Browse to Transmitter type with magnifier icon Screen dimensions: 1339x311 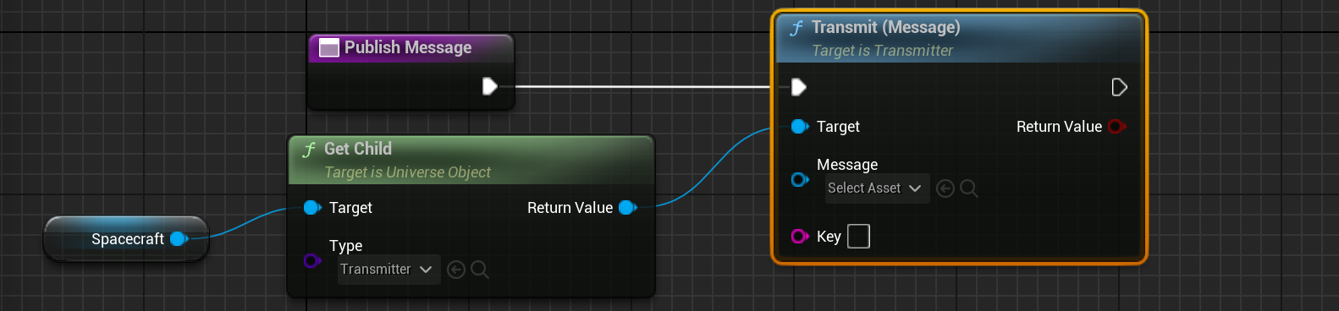pos(480,270)
